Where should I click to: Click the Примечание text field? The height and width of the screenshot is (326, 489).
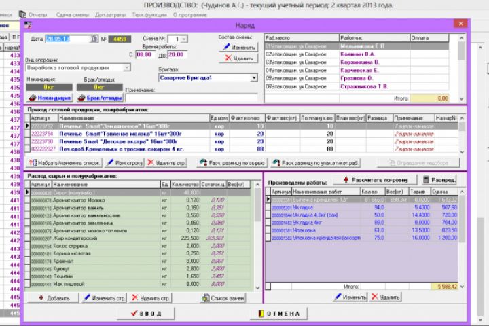[x=192, y=98]
